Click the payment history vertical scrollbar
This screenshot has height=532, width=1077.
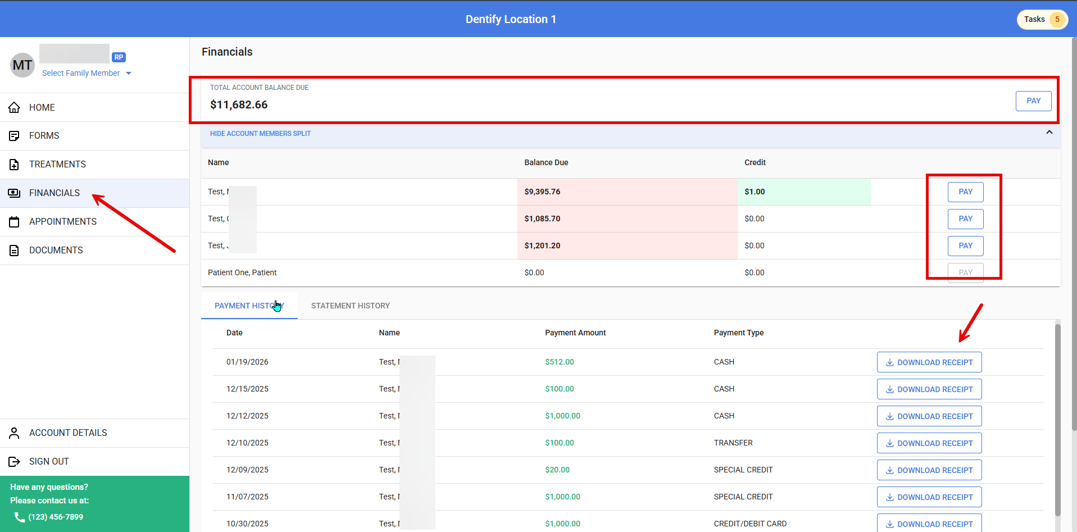[x=1057, y=420]
